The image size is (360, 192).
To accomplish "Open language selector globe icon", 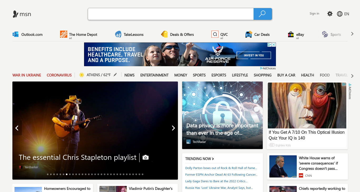I will (340, 14).
